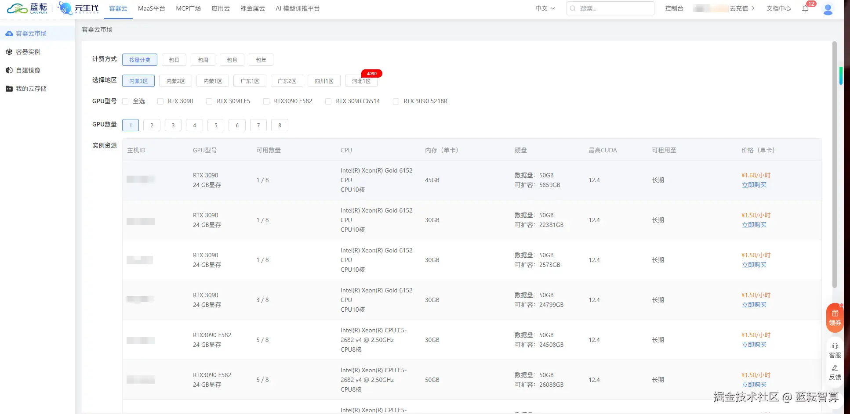Select the 四川1区 region
Viewport: 850px width, 414px height.
click(x=324, y=81)
